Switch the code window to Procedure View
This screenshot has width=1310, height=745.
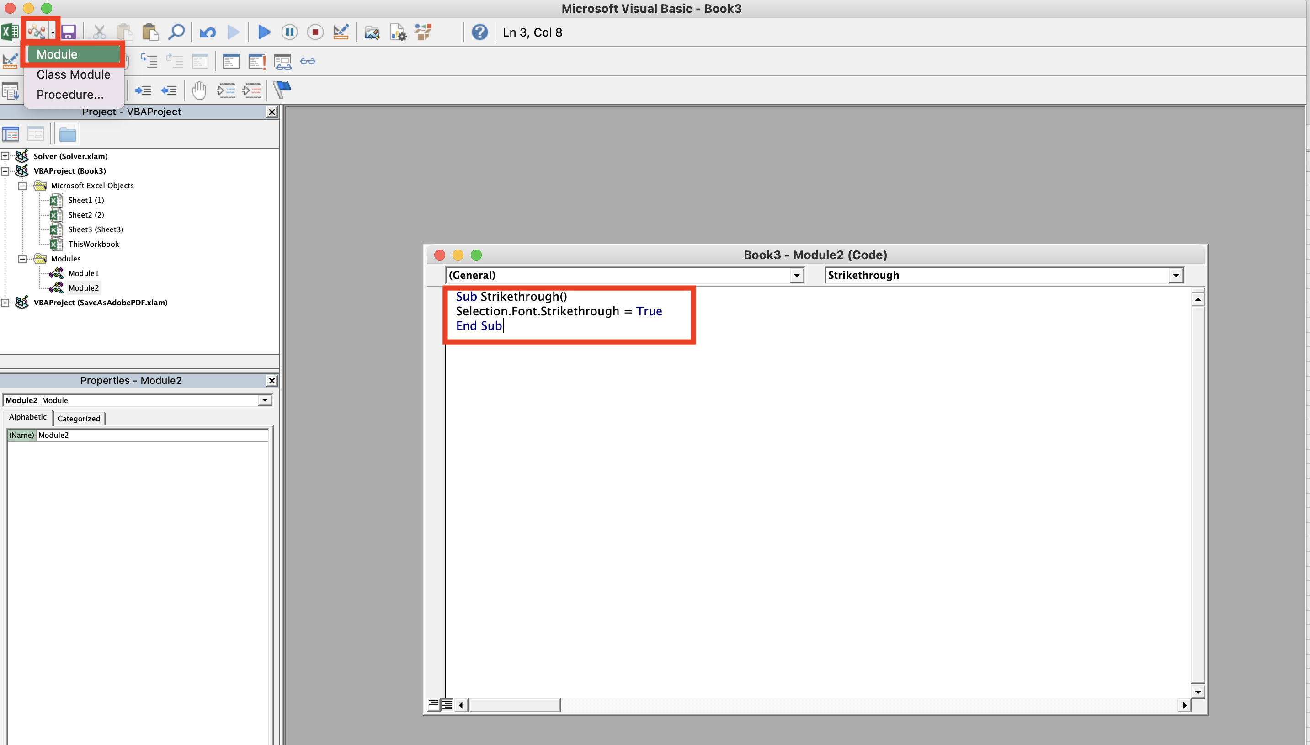click(x=433, y=705)
